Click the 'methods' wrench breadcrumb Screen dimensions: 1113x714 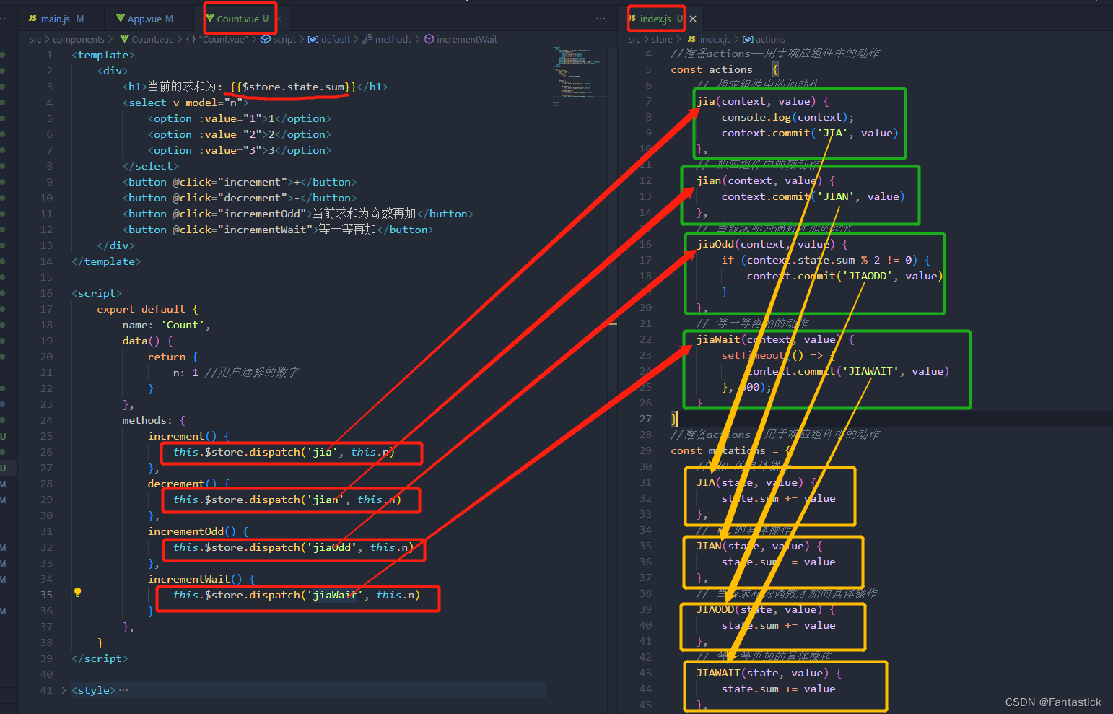pos(388,40)
